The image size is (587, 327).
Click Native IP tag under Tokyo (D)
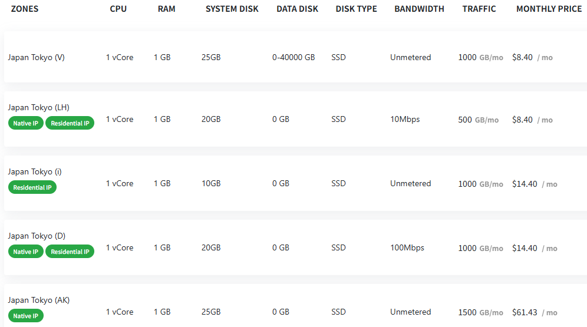click(26, 252)
